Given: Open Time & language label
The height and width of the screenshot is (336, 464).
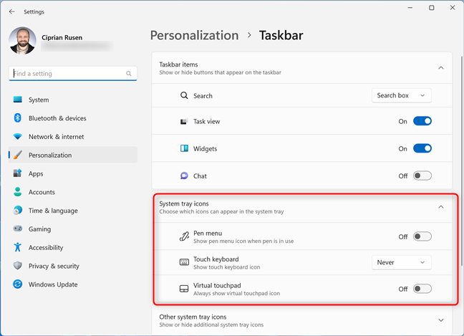Looking at the screenshot, I should click(53, 211).
